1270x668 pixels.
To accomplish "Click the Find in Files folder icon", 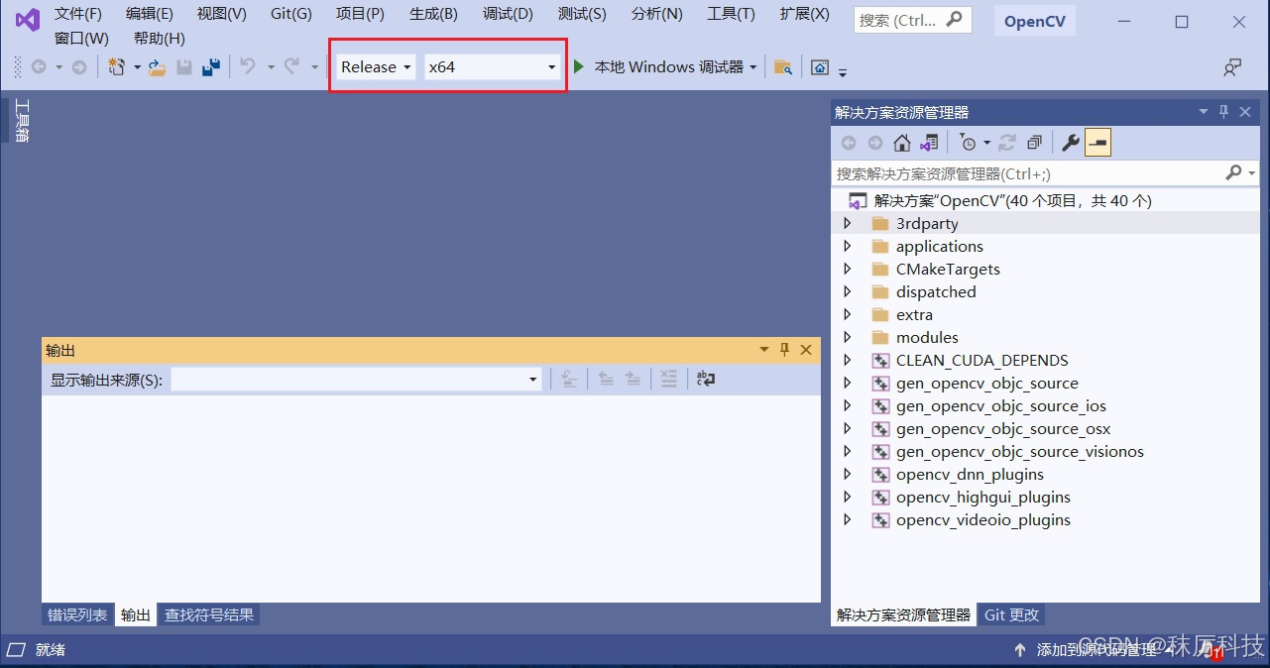I will point(783,67).
